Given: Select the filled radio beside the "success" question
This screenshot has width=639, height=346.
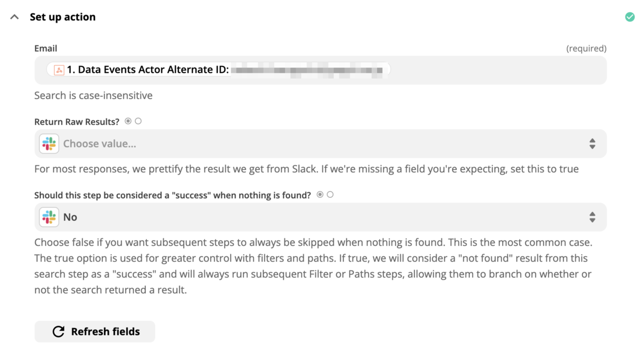Looking at the screenshot, I should (x=320, y=195).
